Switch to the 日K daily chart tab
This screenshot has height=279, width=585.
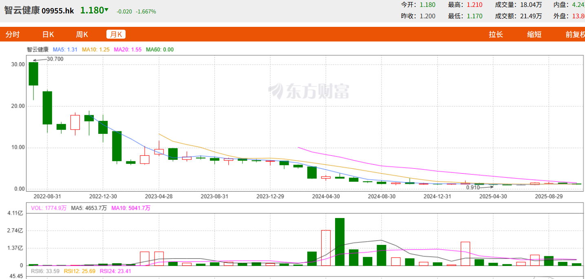coord(49,35)
